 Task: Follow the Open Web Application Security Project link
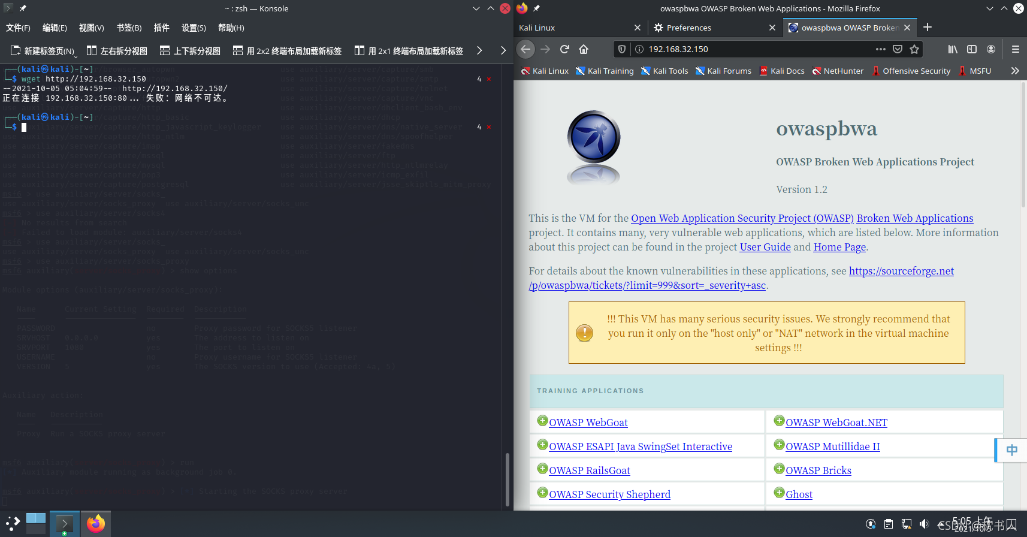742,218
